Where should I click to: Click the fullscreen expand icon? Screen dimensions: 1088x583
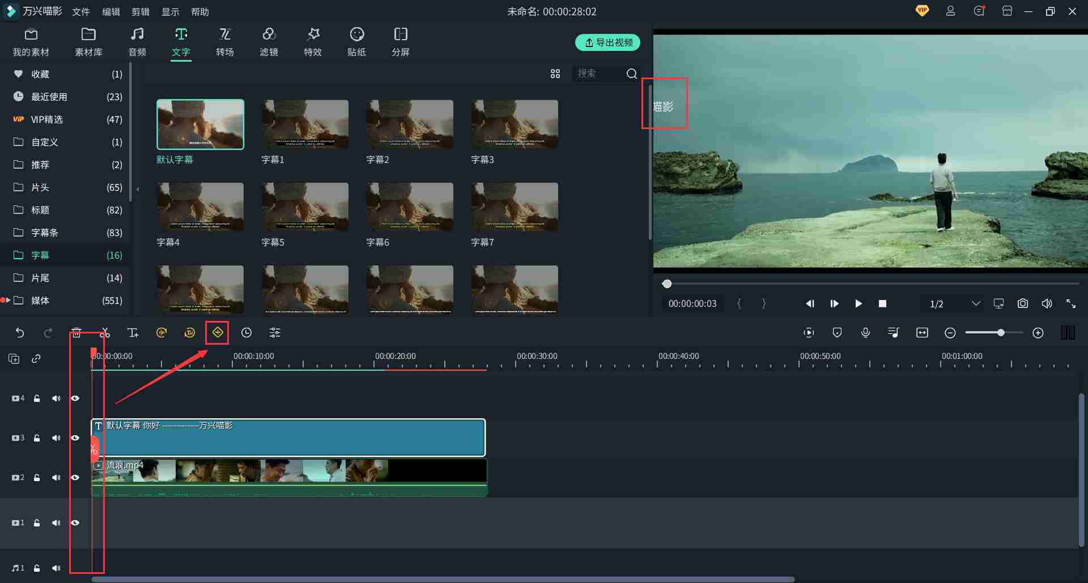(1071, 304)
